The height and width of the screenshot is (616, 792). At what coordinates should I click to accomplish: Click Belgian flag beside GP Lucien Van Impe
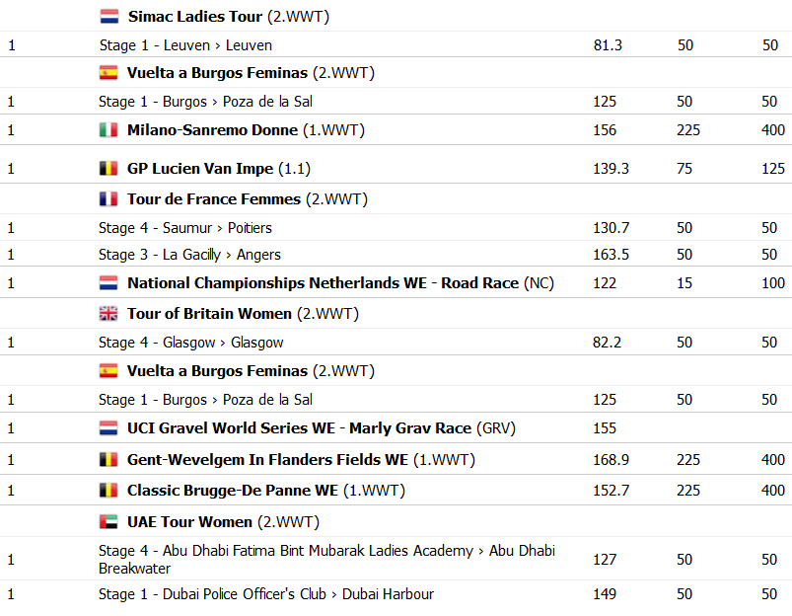click(108, 169)
